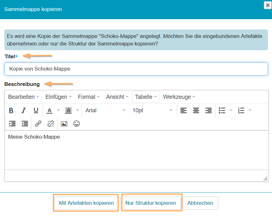Insert an image into the description
This screenshot has width=272, height=217.
(x=64, y=124)
